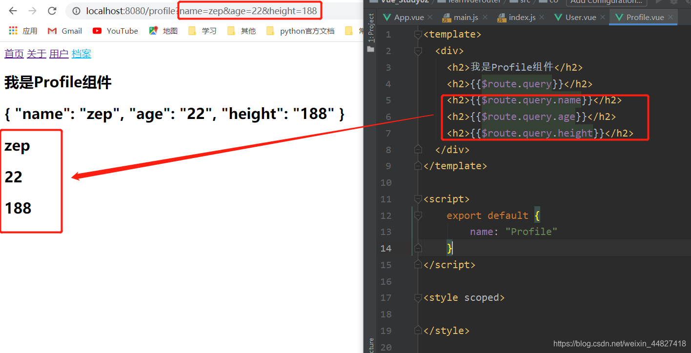Close the App.vue tab
The height and width of the screenshot is (353, 691).
click(x=429, y=18)
